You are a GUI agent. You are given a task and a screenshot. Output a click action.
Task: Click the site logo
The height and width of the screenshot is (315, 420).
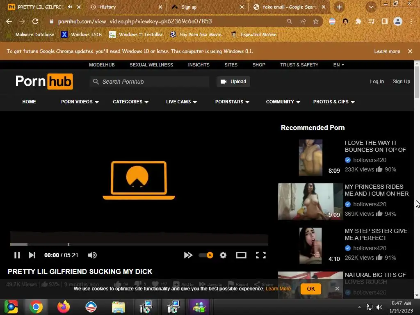(x=44, y=82)
